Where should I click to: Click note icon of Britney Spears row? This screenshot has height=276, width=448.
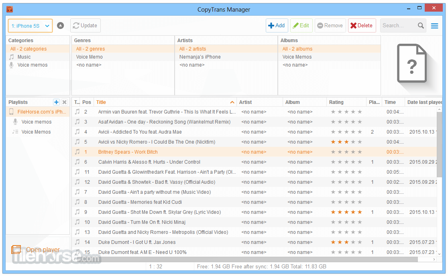pyautogui.click(x=77, y=152)
